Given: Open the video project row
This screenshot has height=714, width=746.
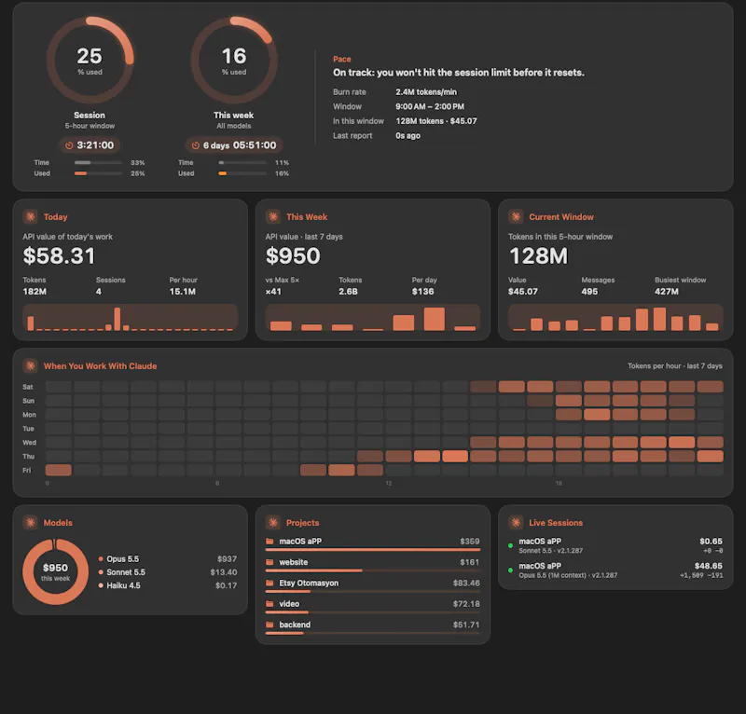Looking at the screenshot, I should pyautogui.click(x=372, y=607).
